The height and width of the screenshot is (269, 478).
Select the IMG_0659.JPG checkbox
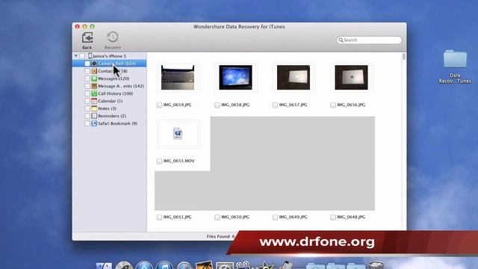(x=159, y=105)
